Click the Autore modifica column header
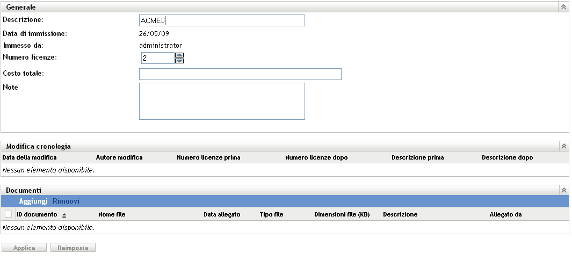This screenshot has height=260, width=572. coord(119,157)
